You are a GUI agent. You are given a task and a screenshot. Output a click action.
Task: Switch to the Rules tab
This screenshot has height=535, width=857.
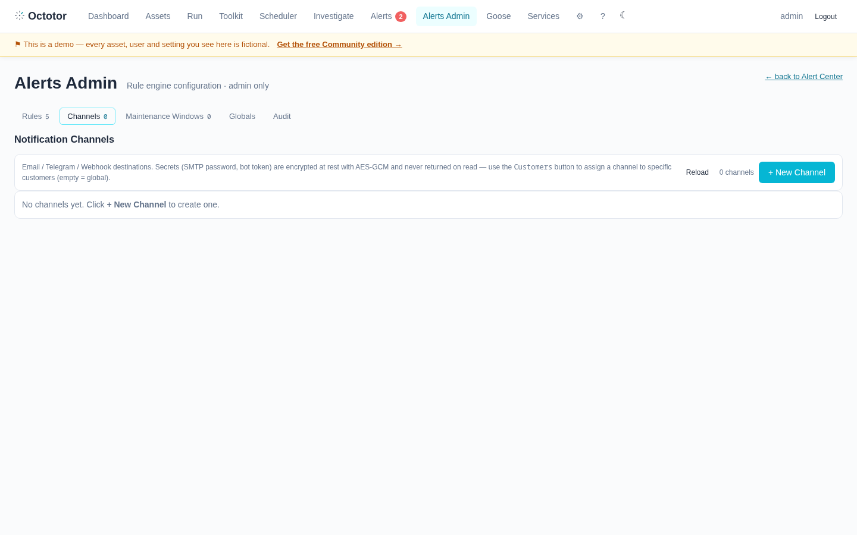[x=36, y=117]
